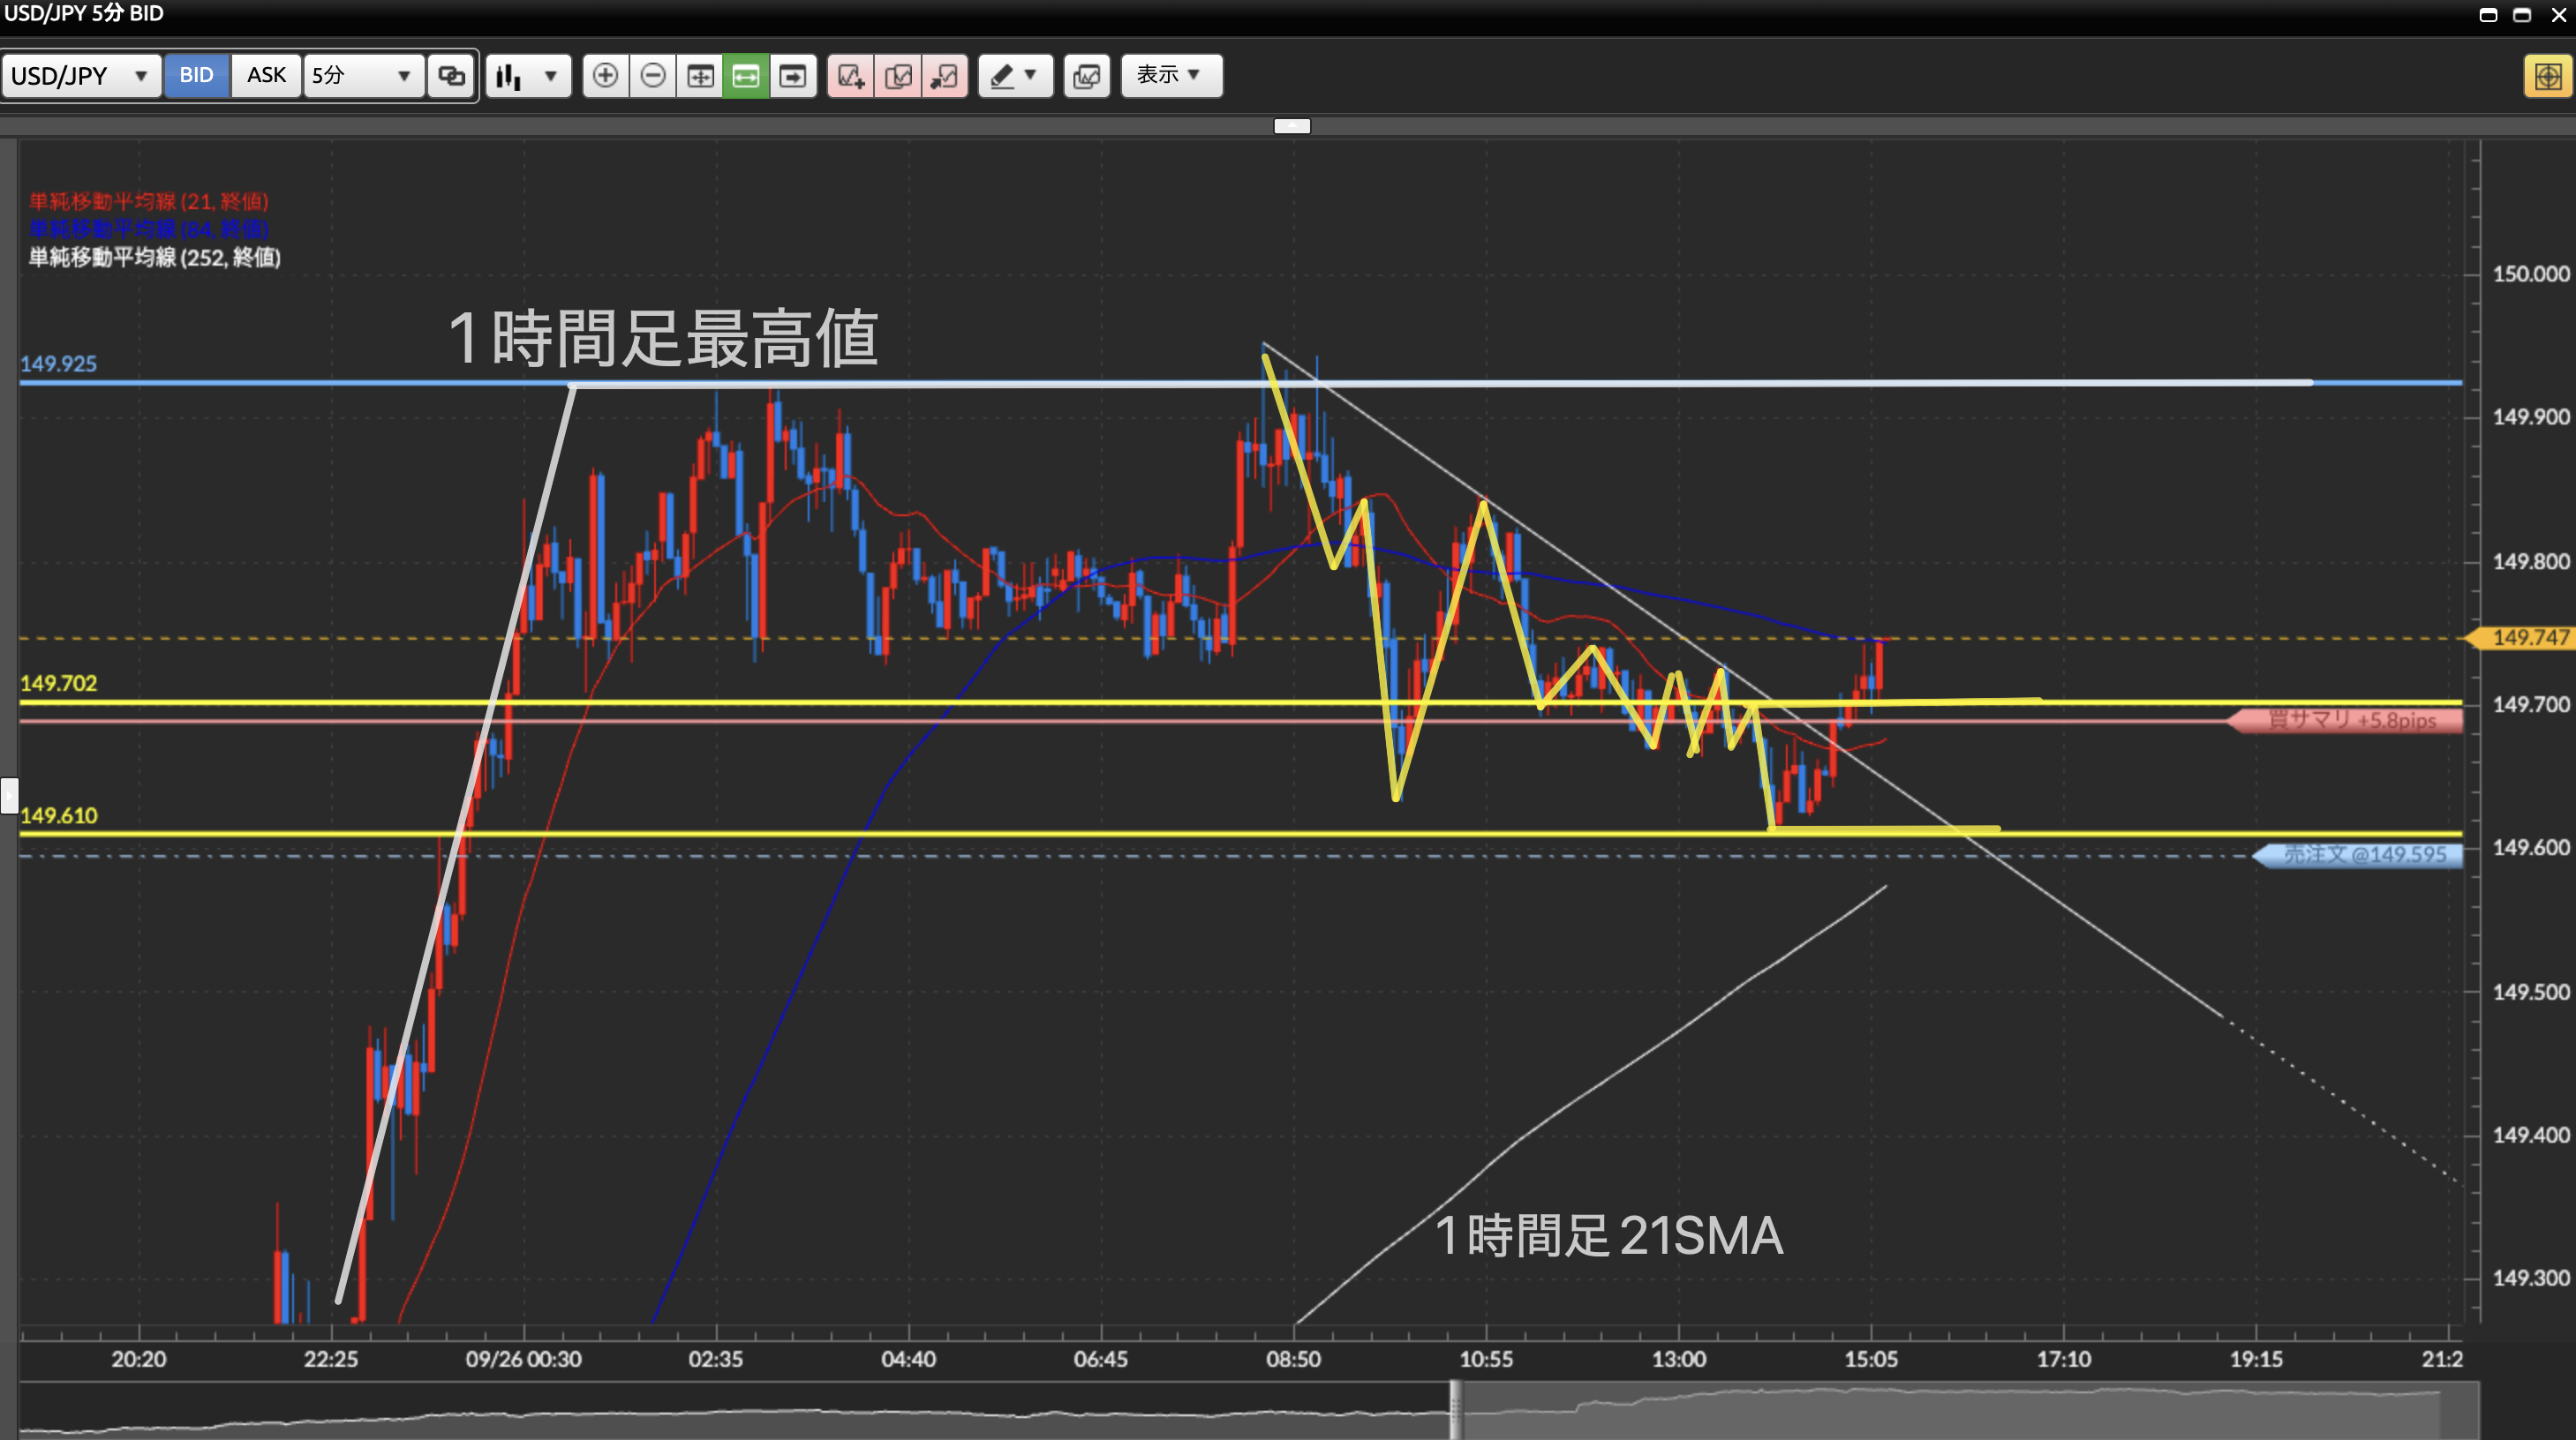Click the detach chart window icon
The height and width of the screenshot is (1440, 2576).
944,76
